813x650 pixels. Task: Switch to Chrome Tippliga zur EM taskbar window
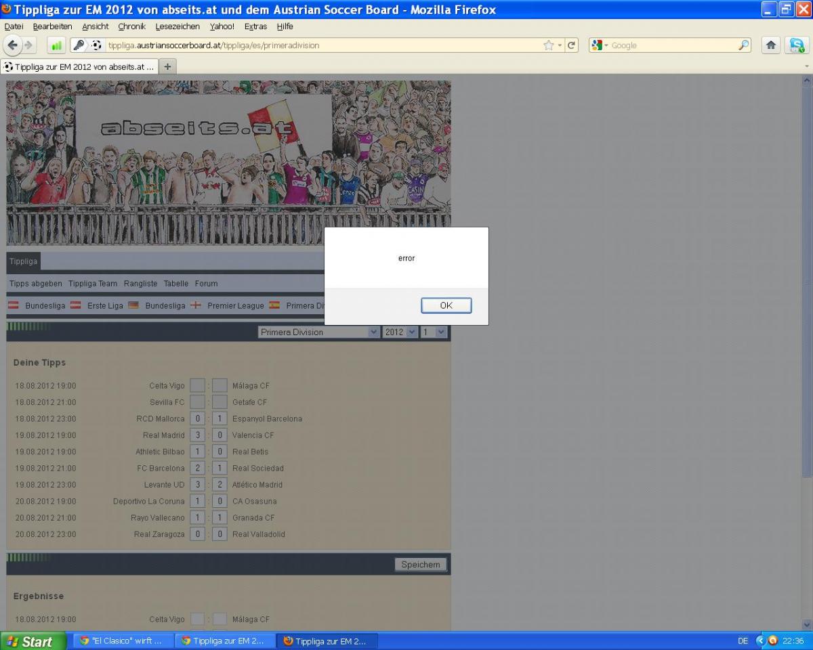pyautogui.click(x=224, y=641)
